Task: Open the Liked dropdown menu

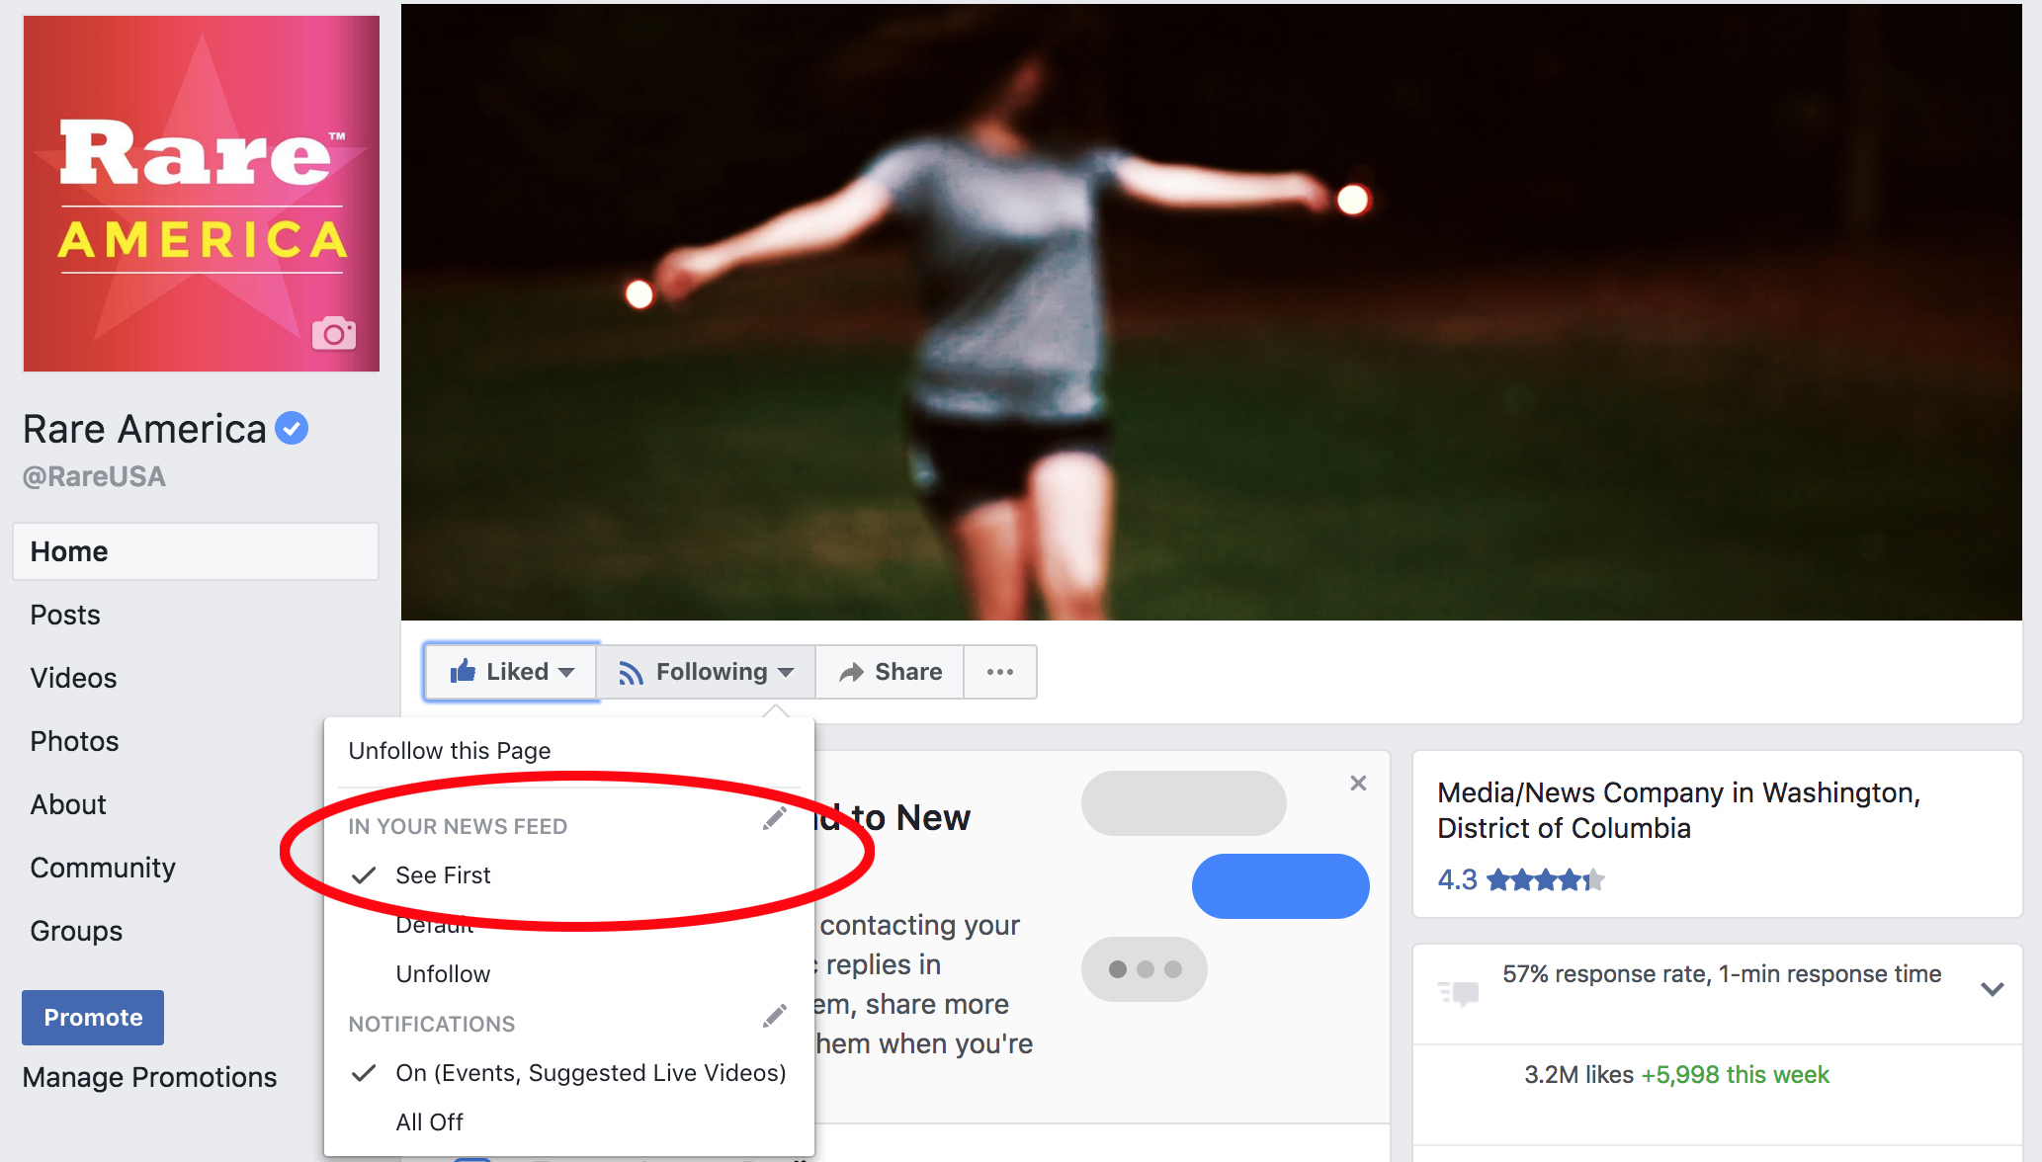Action: 511,672
